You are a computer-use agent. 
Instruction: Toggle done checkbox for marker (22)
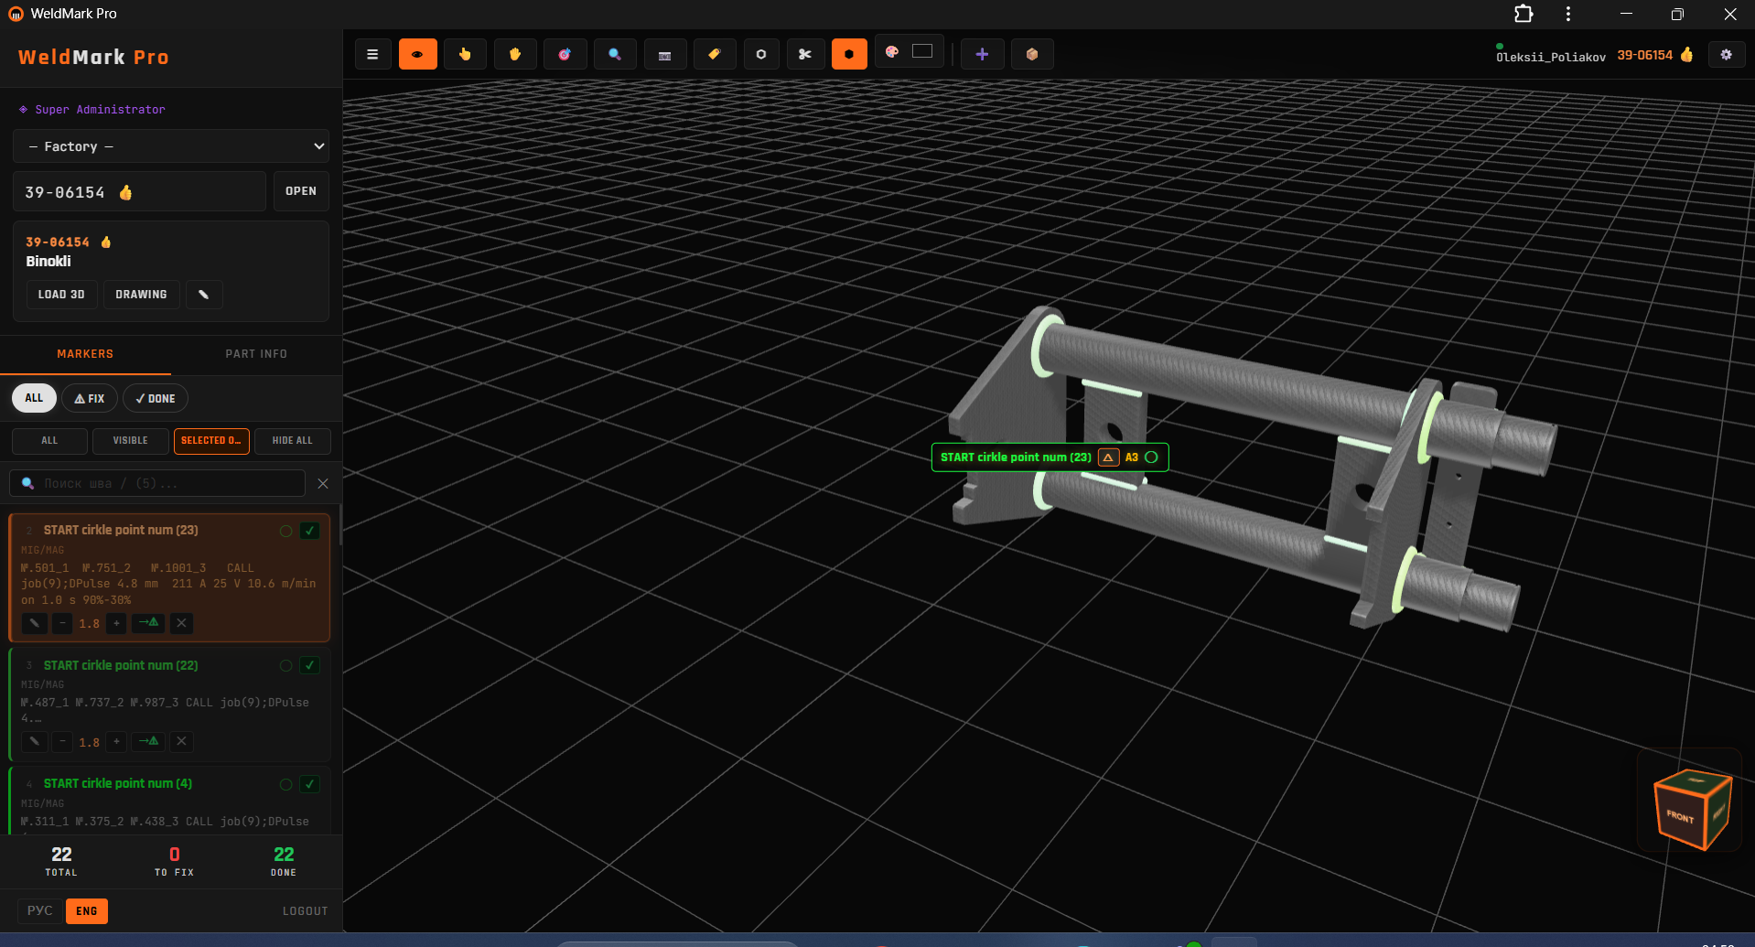click(x=310, y=666)
